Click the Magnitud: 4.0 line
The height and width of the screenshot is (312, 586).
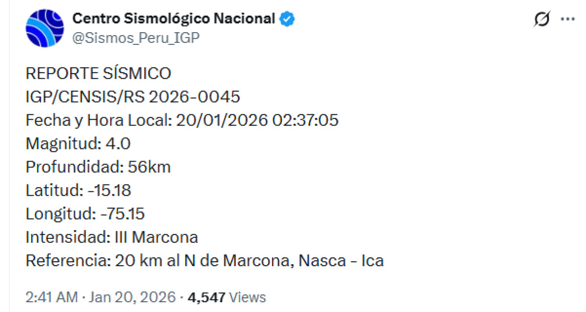point(78,144)
